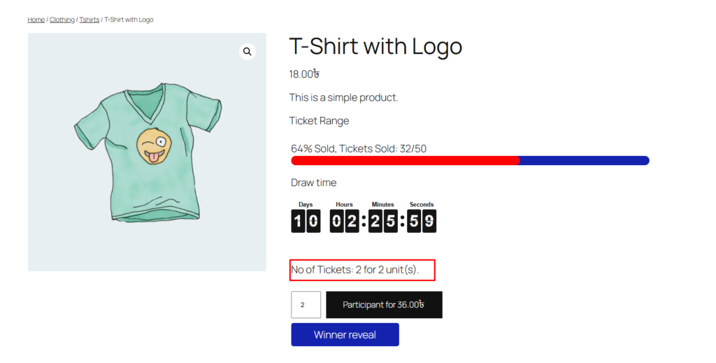Viewport: 716px width, 363px height.
Task: Click the red sold portion of progress bar
Action: [405, 161]
